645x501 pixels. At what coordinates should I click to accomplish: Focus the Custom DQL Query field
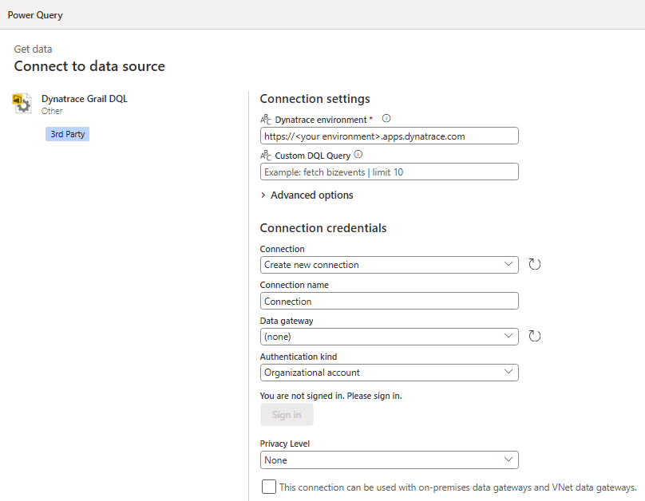(389, 172)
